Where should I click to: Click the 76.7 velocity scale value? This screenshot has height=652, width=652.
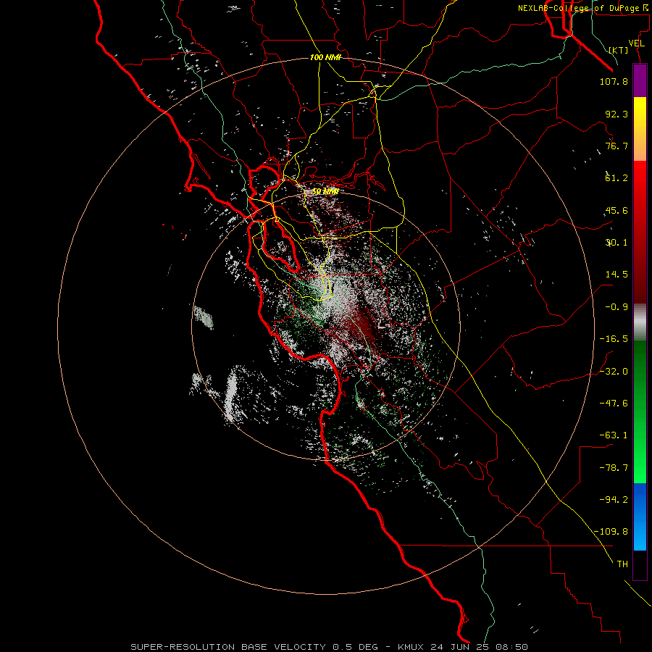pyautogui.click(x=617, y=146)
